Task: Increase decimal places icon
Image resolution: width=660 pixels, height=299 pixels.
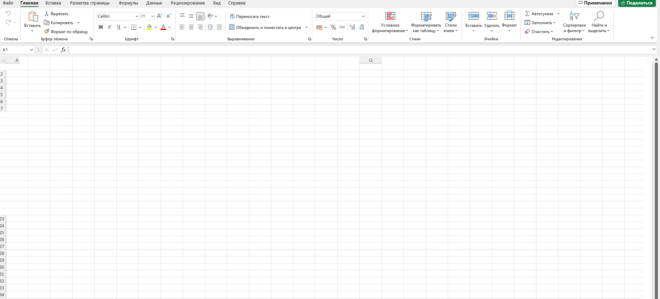Action: [x=352, y=27]
